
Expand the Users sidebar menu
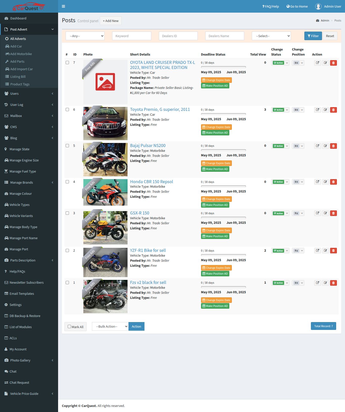29,93
